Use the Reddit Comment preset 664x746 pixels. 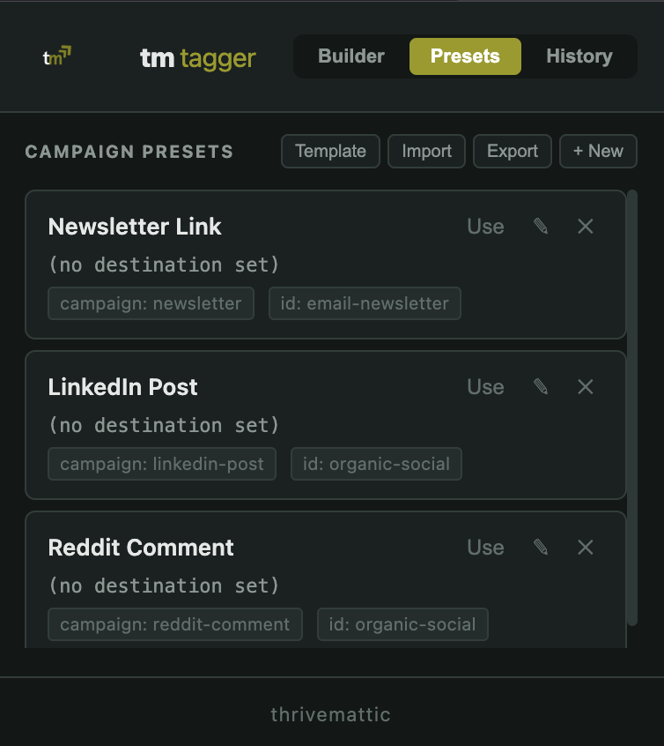tap(485, 547)
